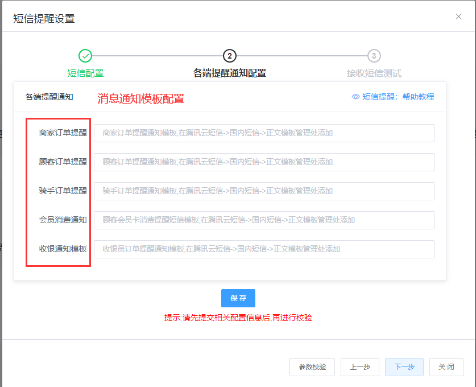This screenshot has width=476, height=387.
Task: Focus the 商家订单提醒 template input
Action: click(264, 133)
